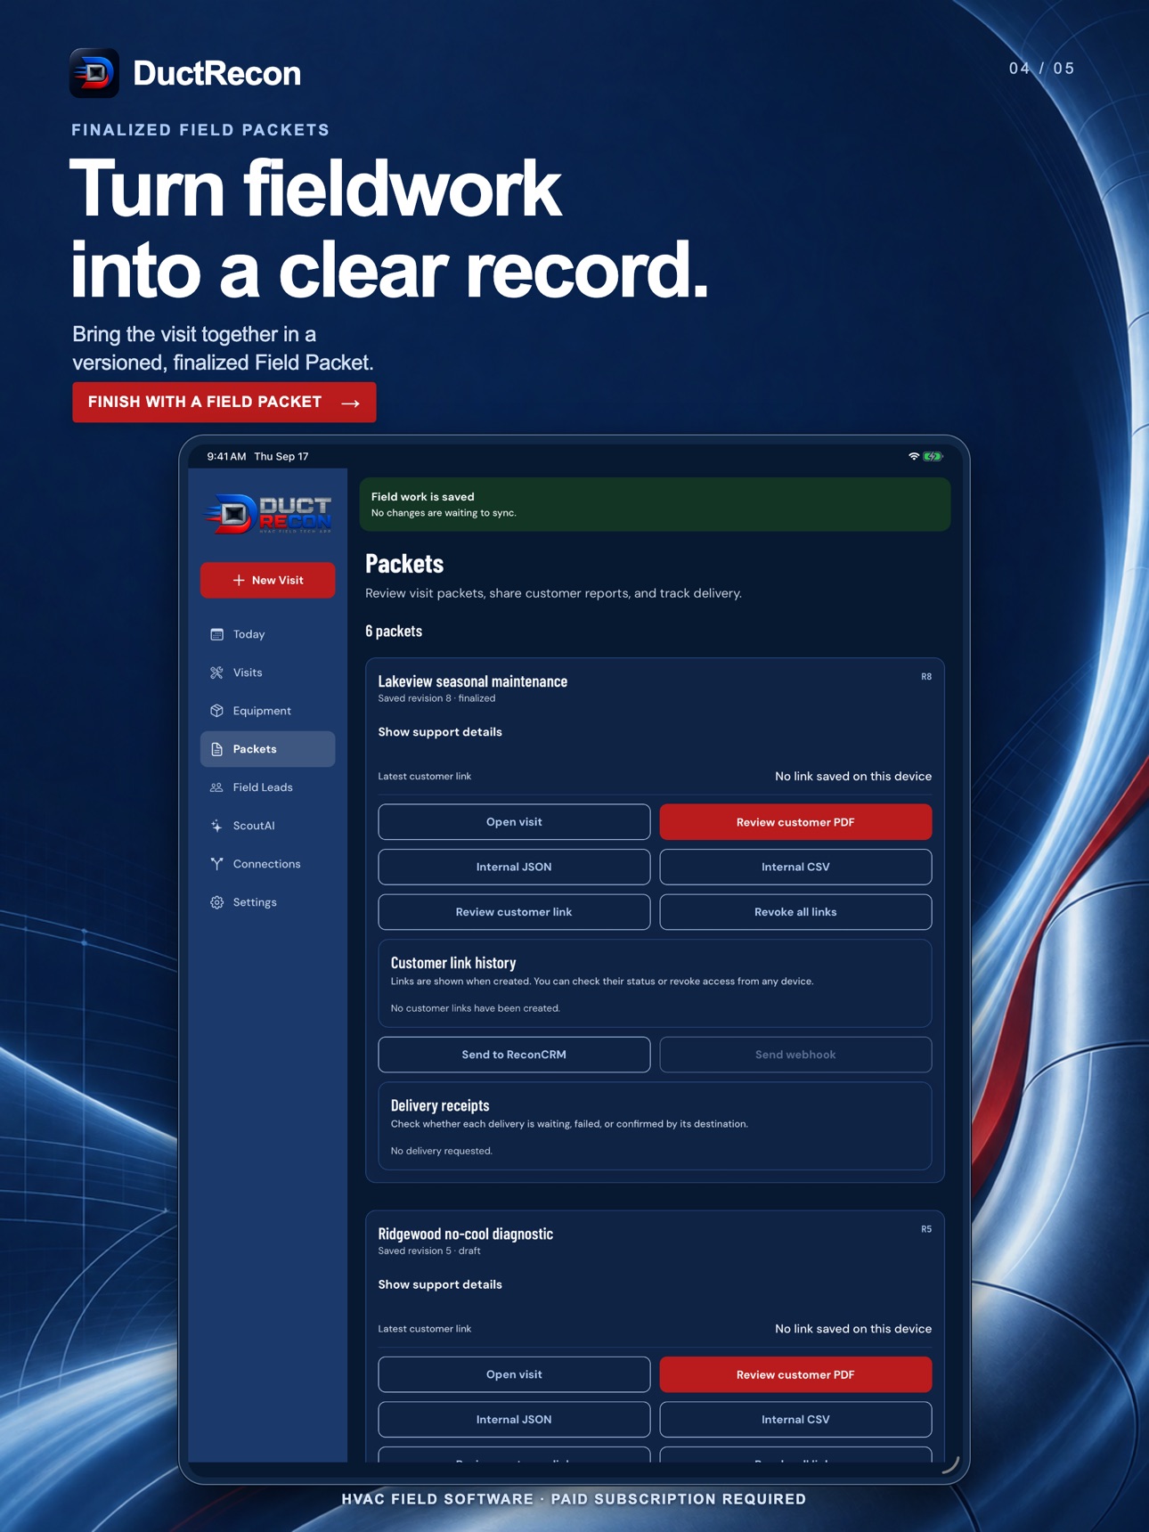Open Connections in the sidebar

[x=267, y=864]
